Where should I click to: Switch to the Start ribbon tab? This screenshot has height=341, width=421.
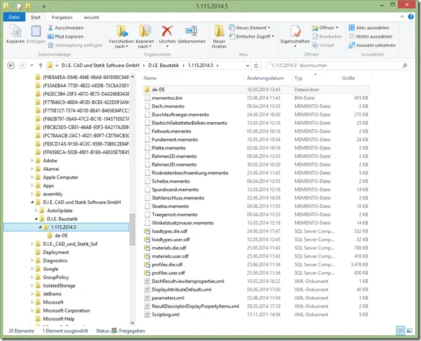click(35, 17)
